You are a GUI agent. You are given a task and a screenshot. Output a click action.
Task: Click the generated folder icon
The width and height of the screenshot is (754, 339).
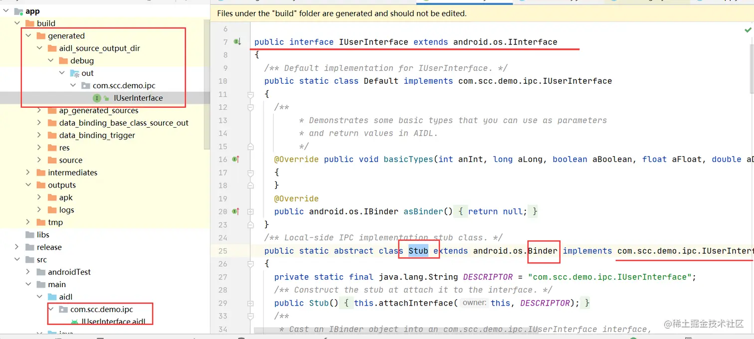[x=41, y=36]
